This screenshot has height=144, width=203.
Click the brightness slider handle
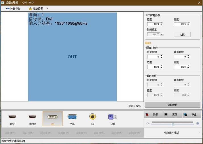[x=173, y=124]
